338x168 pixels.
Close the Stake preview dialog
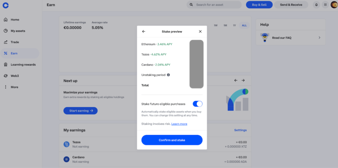tap(200, 31)
